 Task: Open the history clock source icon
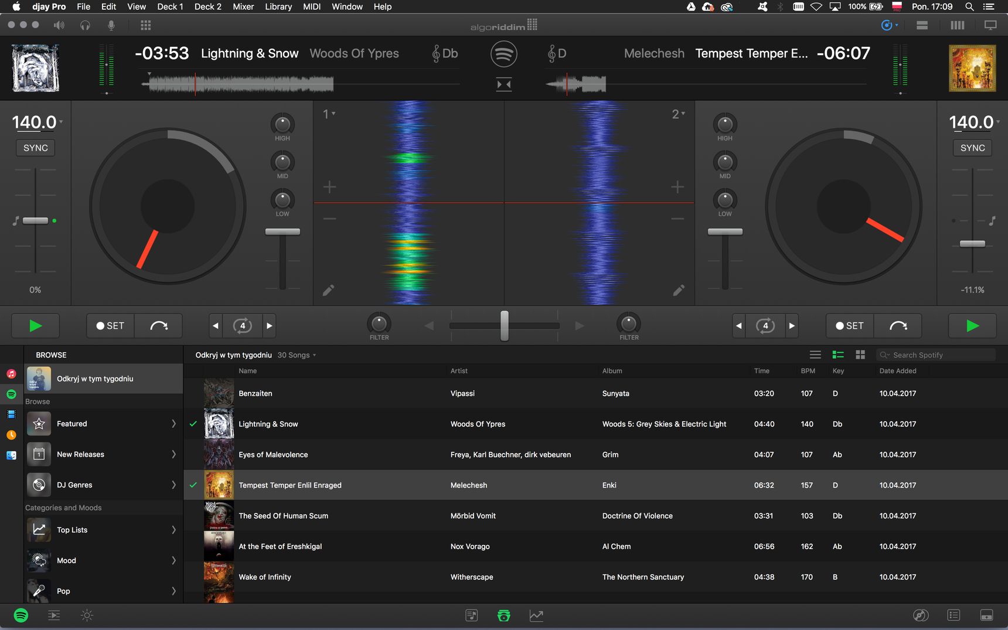tap(11, 435)
